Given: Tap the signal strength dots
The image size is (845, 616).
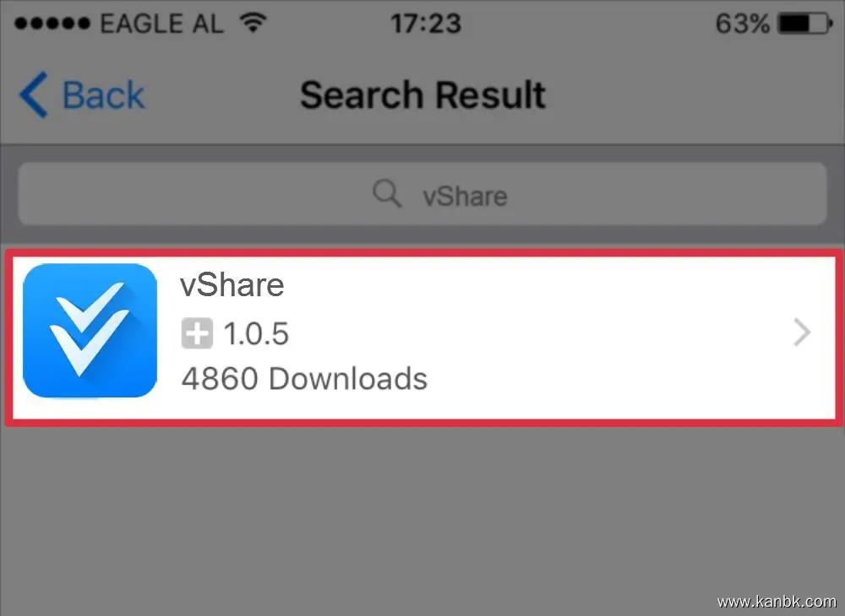Looking at the screenshot, I should [x=52, y=24].
